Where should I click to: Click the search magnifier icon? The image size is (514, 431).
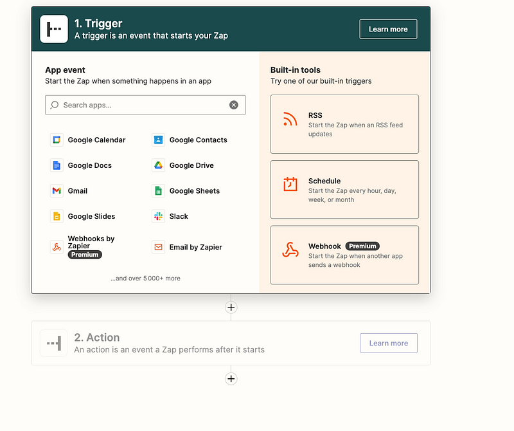pos(55,105)
